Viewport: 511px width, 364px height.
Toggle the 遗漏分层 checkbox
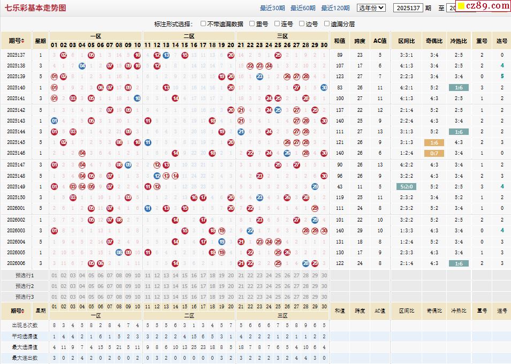click(326, 24)
